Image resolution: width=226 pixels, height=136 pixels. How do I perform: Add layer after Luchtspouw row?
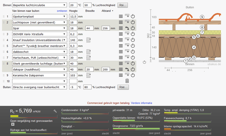(x=127, y=22)
